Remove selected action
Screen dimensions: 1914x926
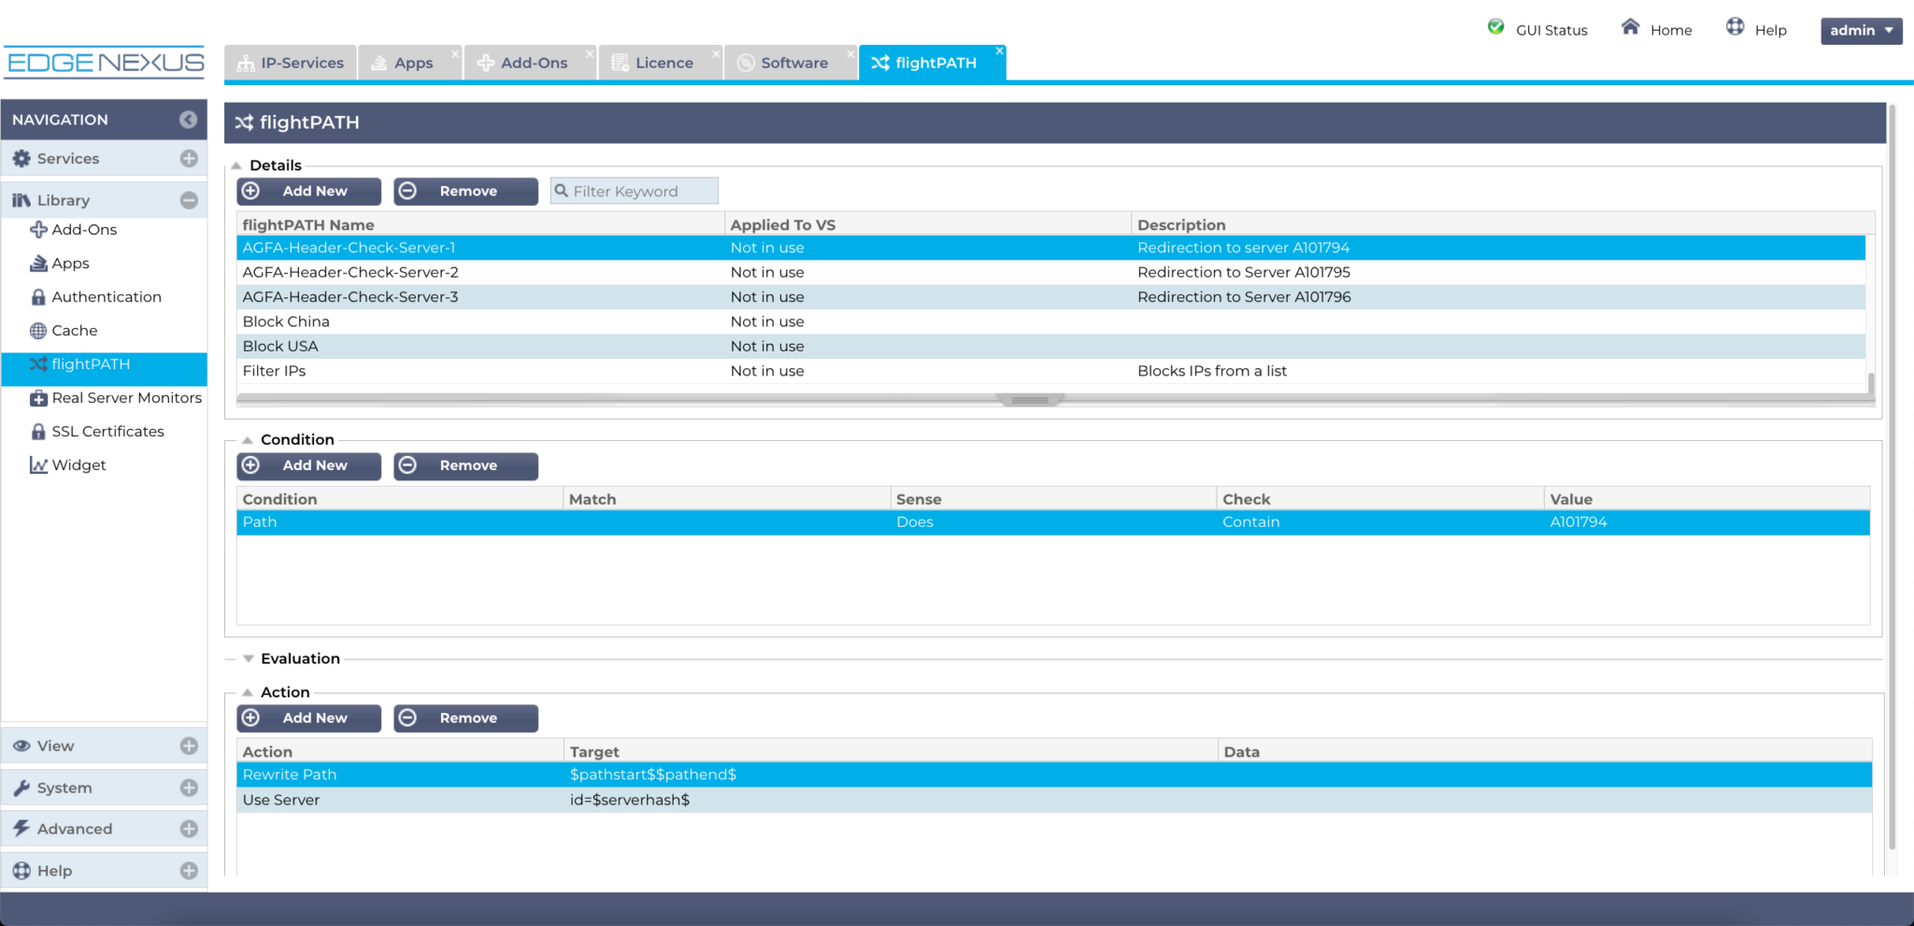click(x=465, y=719)
